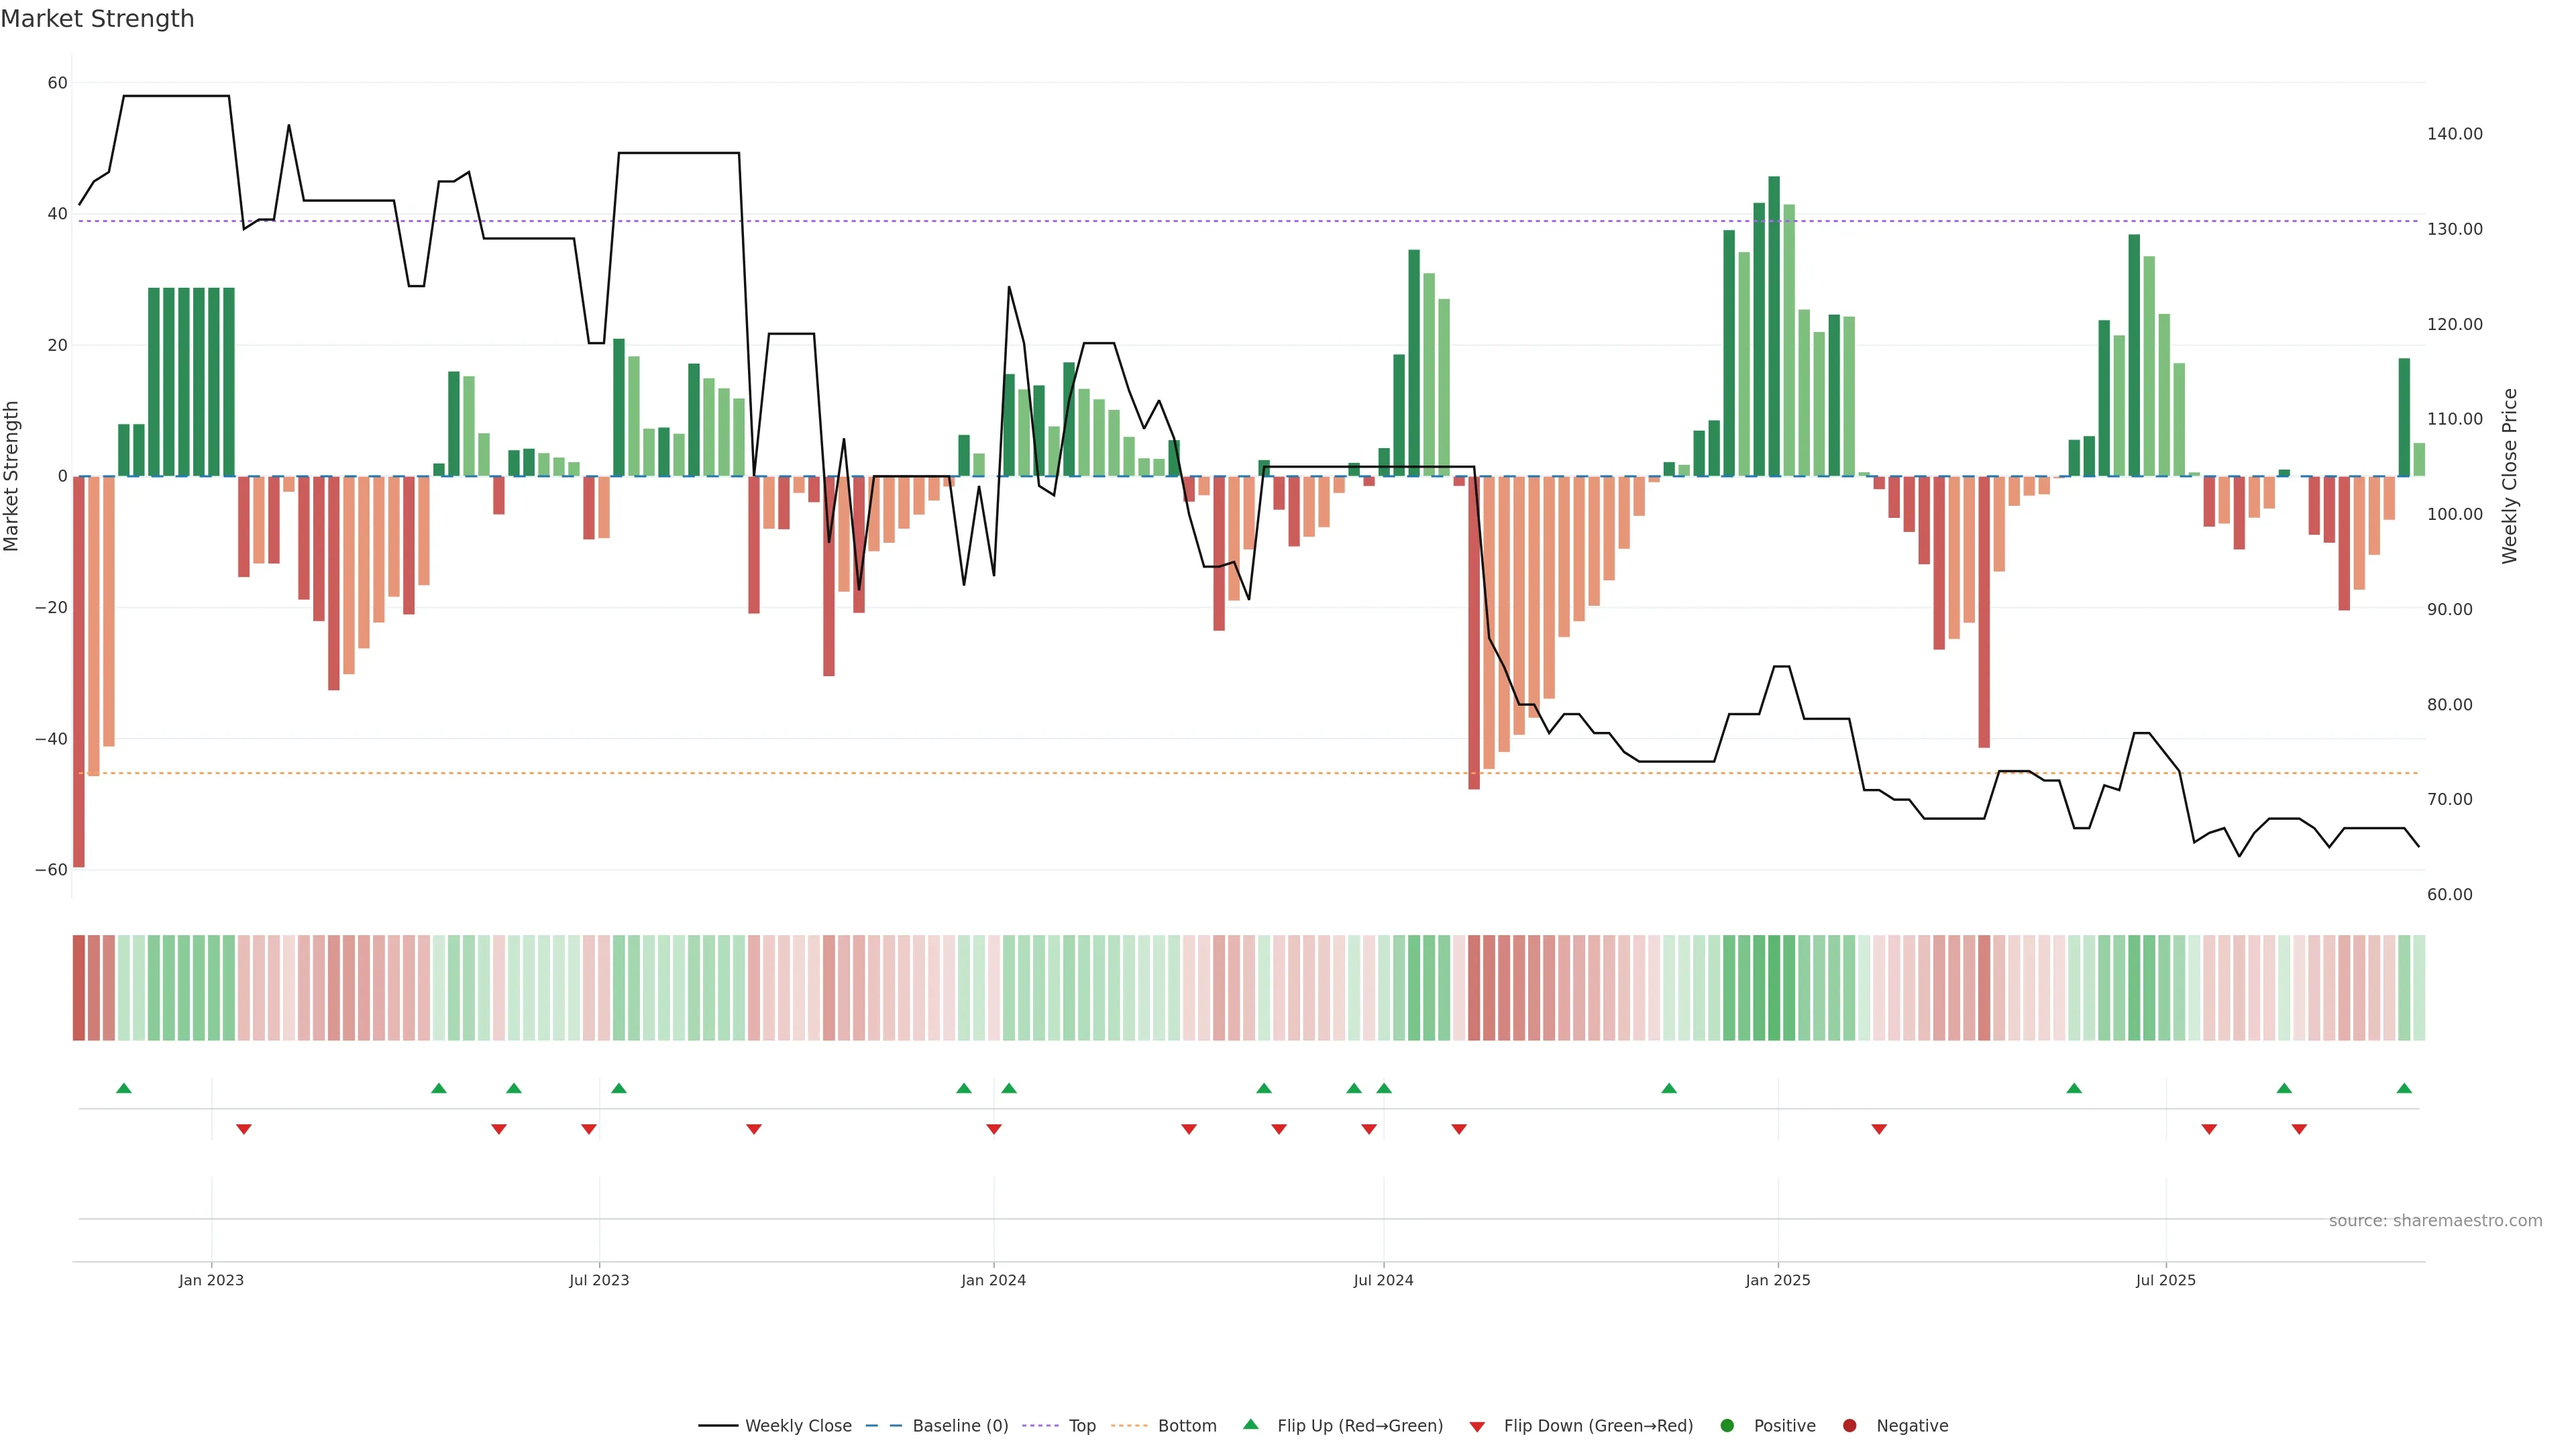Click the Weekly Close Price axis title

[2509, 476]
